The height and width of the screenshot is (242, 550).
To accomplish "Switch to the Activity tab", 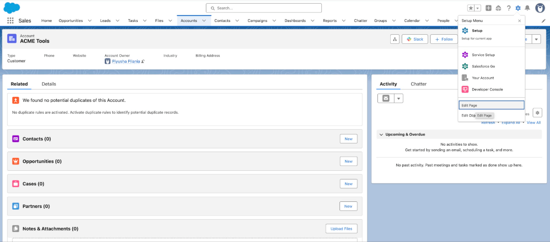I will pyautogui.click(x=388, y=84).
